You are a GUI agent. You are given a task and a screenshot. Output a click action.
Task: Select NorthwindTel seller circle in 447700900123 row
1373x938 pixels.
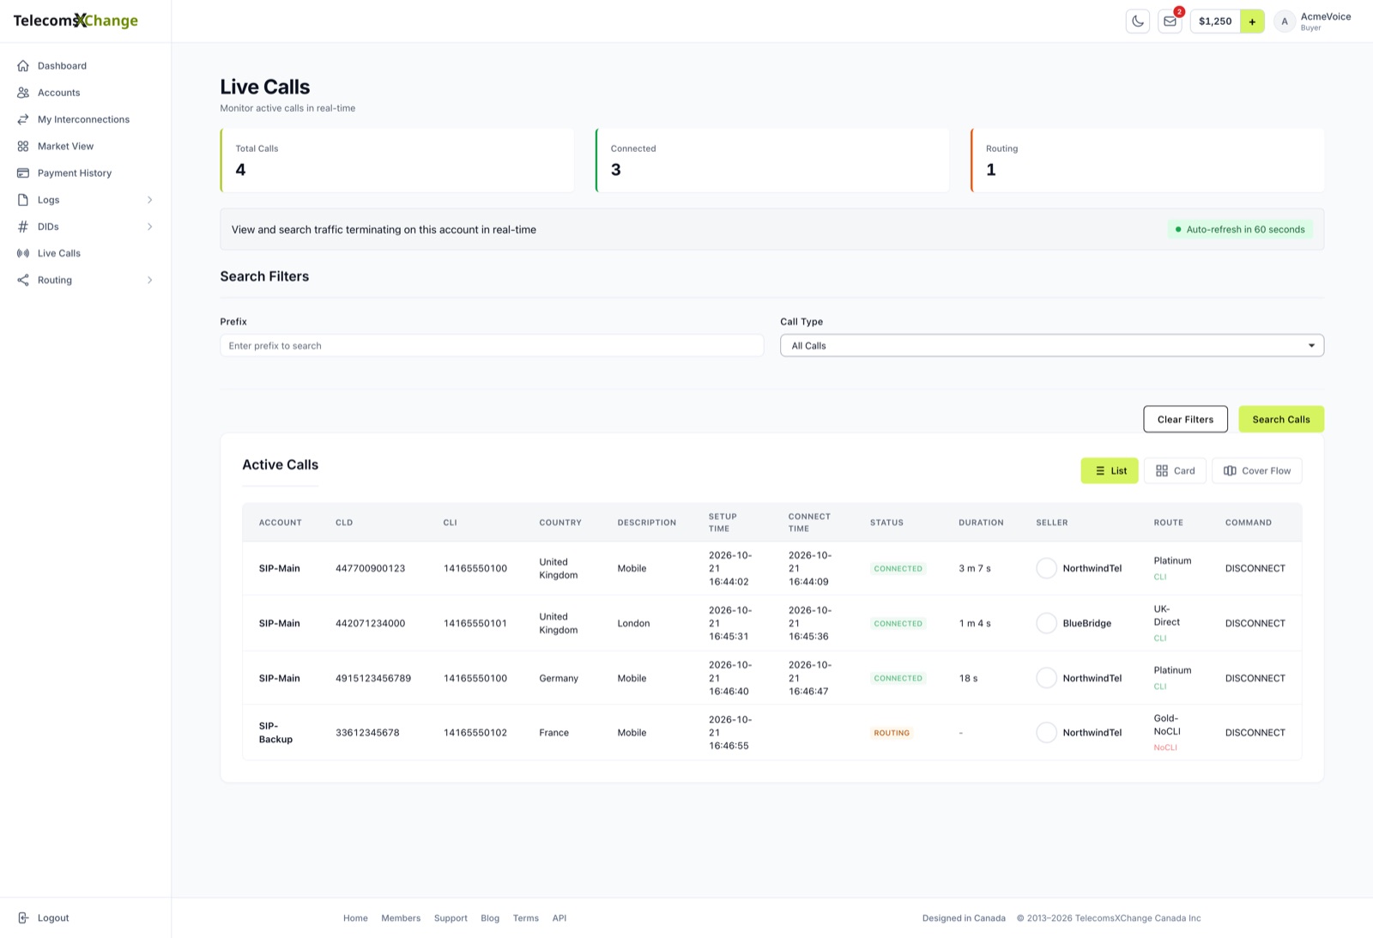tap(1046, 568)
